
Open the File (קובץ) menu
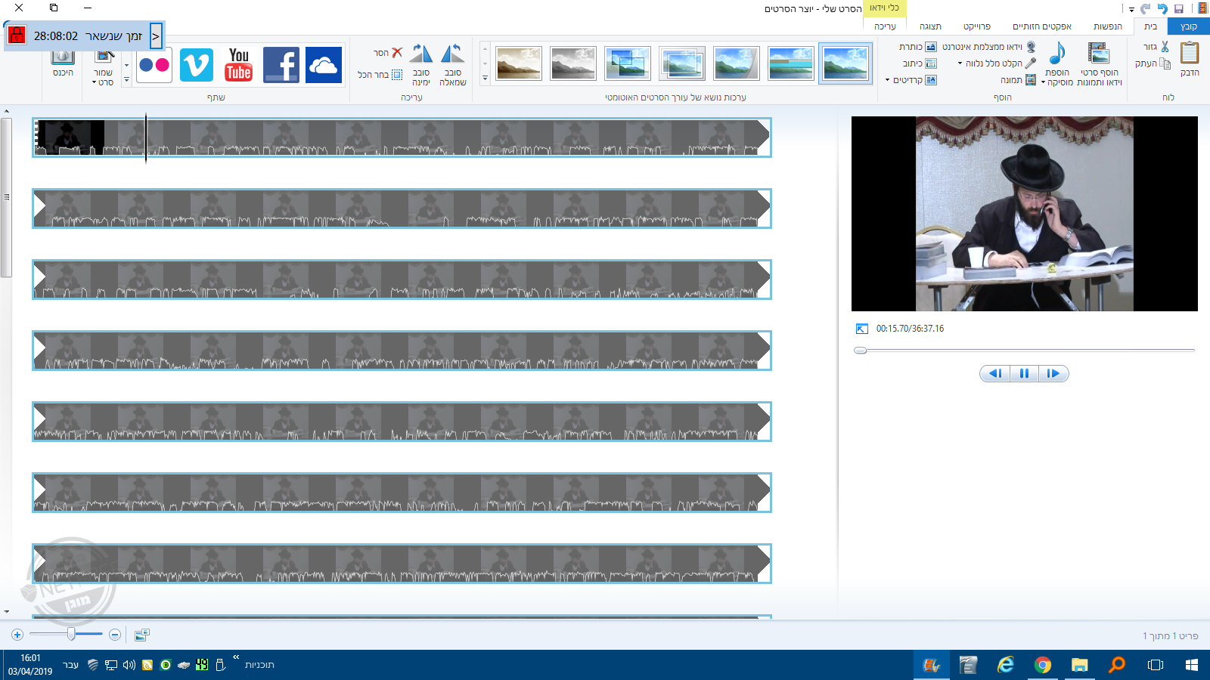pos(1189,26)
